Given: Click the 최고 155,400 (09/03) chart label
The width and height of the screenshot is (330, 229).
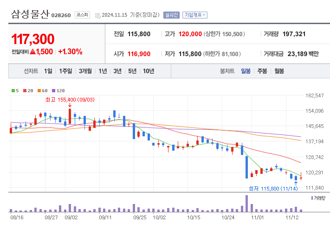Looking at the screenshot, I should click(70, 100).
